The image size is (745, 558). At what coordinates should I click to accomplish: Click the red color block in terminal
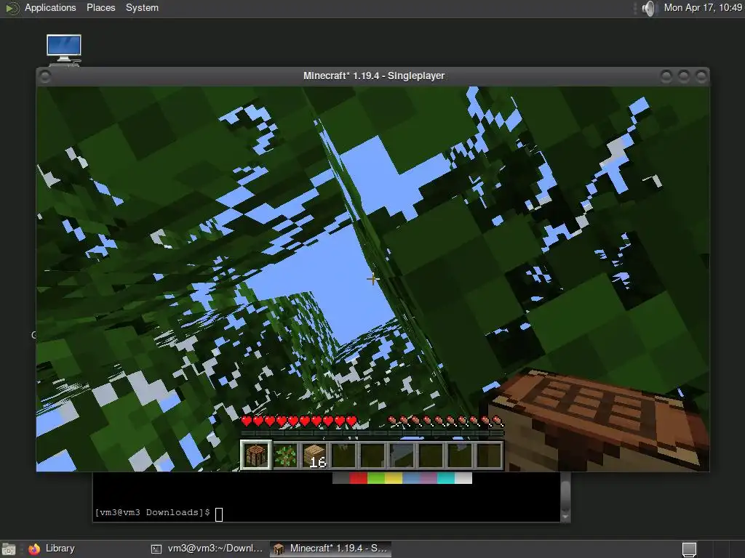358,478
